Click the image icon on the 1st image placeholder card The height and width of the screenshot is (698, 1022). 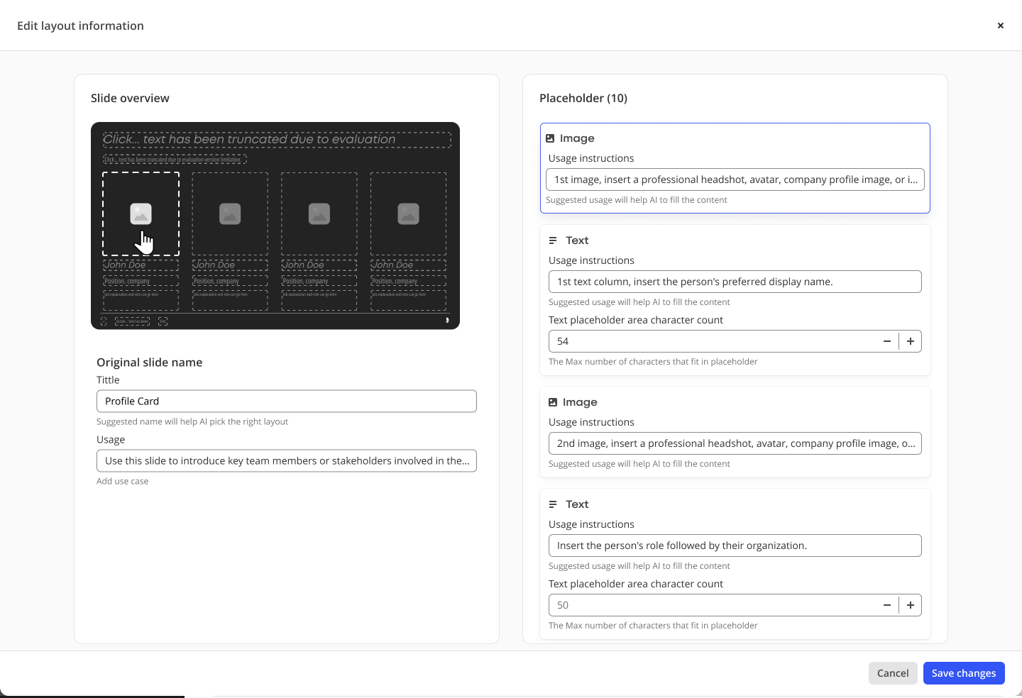click(x=550, y=138)
